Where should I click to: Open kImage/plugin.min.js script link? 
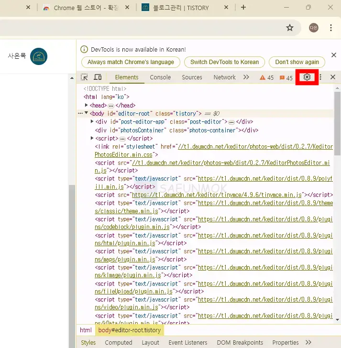[214, 272]
